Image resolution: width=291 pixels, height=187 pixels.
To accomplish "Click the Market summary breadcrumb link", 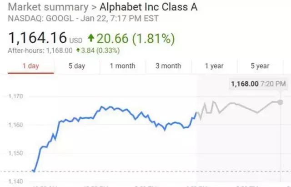I will [x=48, y=7].
